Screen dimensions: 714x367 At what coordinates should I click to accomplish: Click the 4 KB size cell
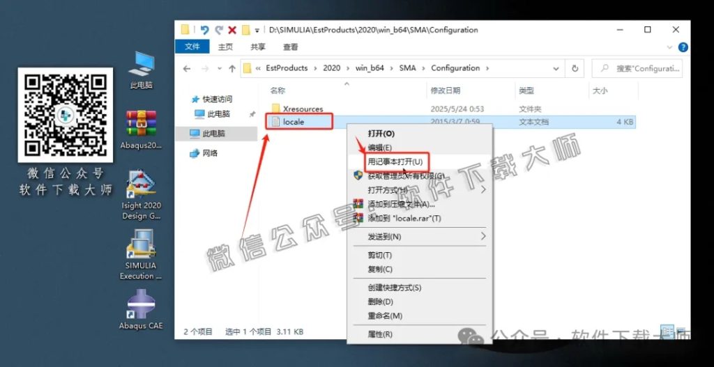click(625, 122)
